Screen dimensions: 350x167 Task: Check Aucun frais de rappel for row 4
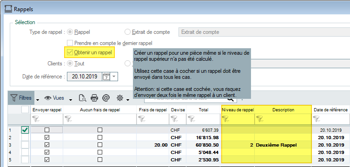100,152
